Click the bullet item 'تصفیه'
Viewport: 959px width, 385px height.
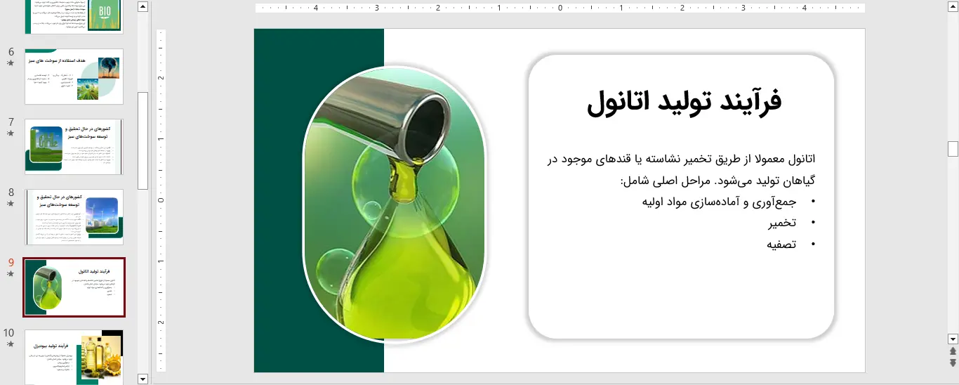[781, 244]
